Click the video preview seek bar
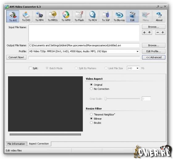 pos(45,135)
